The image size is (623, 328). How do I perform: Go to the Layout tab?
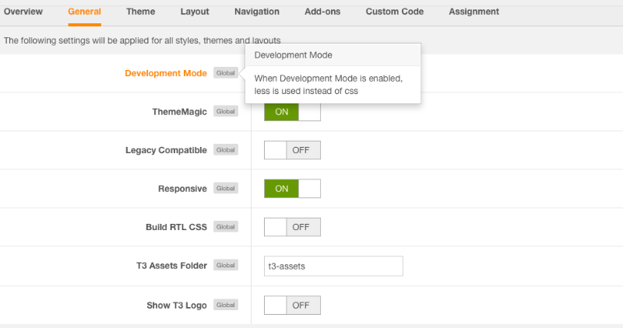[195, 12]
